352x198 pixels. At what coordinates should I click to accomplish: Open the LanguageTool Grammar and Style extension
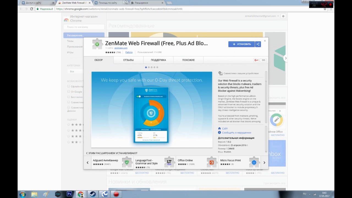(155, 162)
